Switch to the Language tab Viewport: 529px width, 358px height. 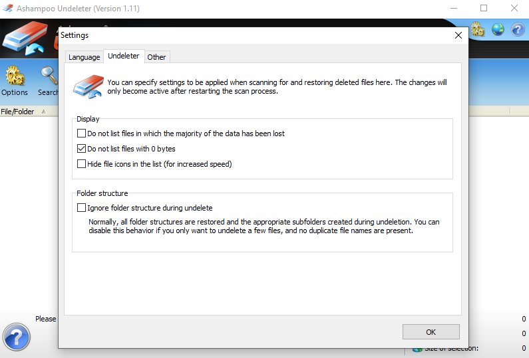point(85,57)
